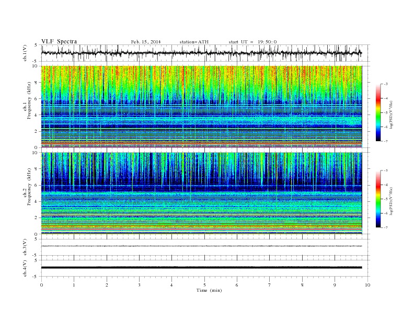Click the ch.1 spectrogram panel
The width and height of the screenshot is (414, 320).
coord(201,107)
